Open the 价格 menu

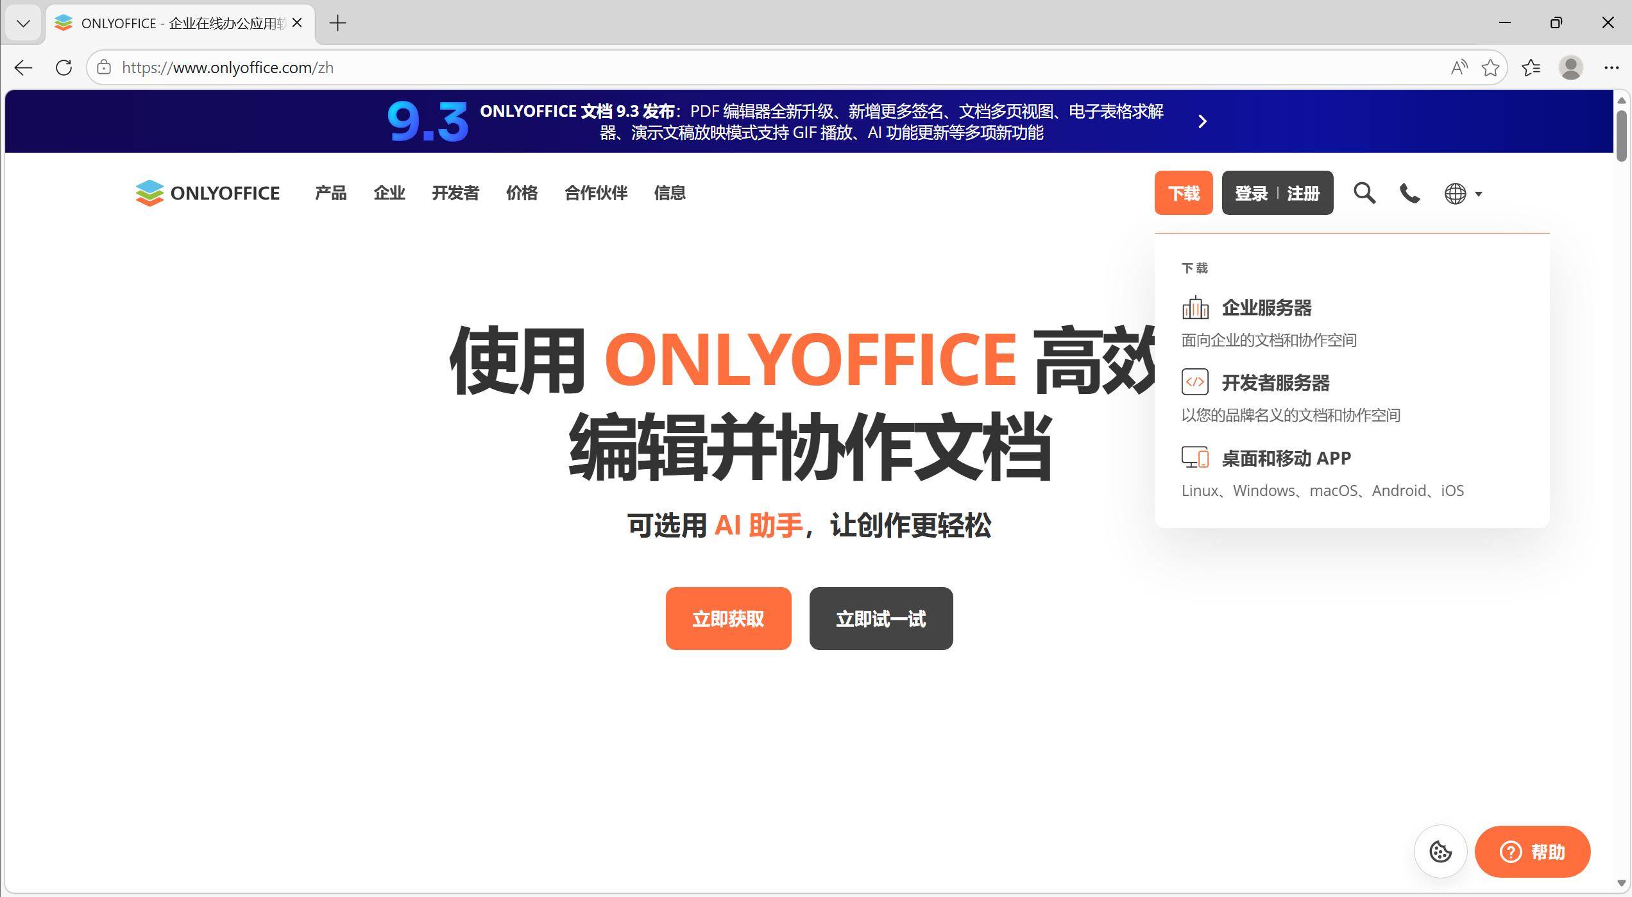[x=522, y=193]
